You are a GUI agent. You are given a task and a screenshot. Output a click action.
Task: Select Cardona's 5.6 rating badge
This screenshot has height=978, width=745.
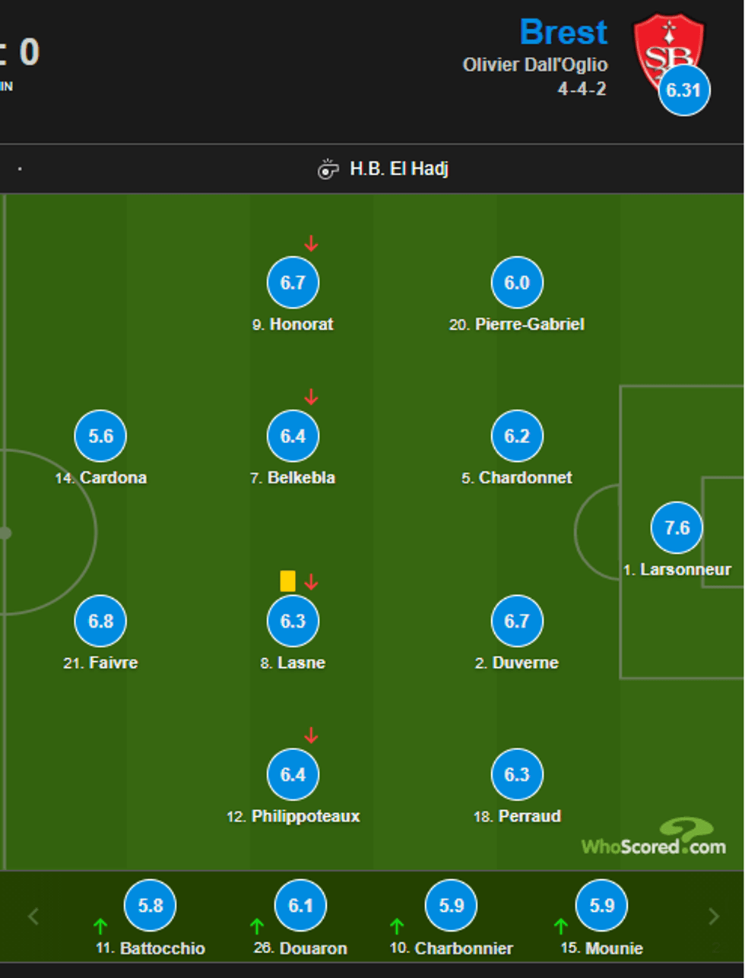pyautogui.click(x=100, y=436)
